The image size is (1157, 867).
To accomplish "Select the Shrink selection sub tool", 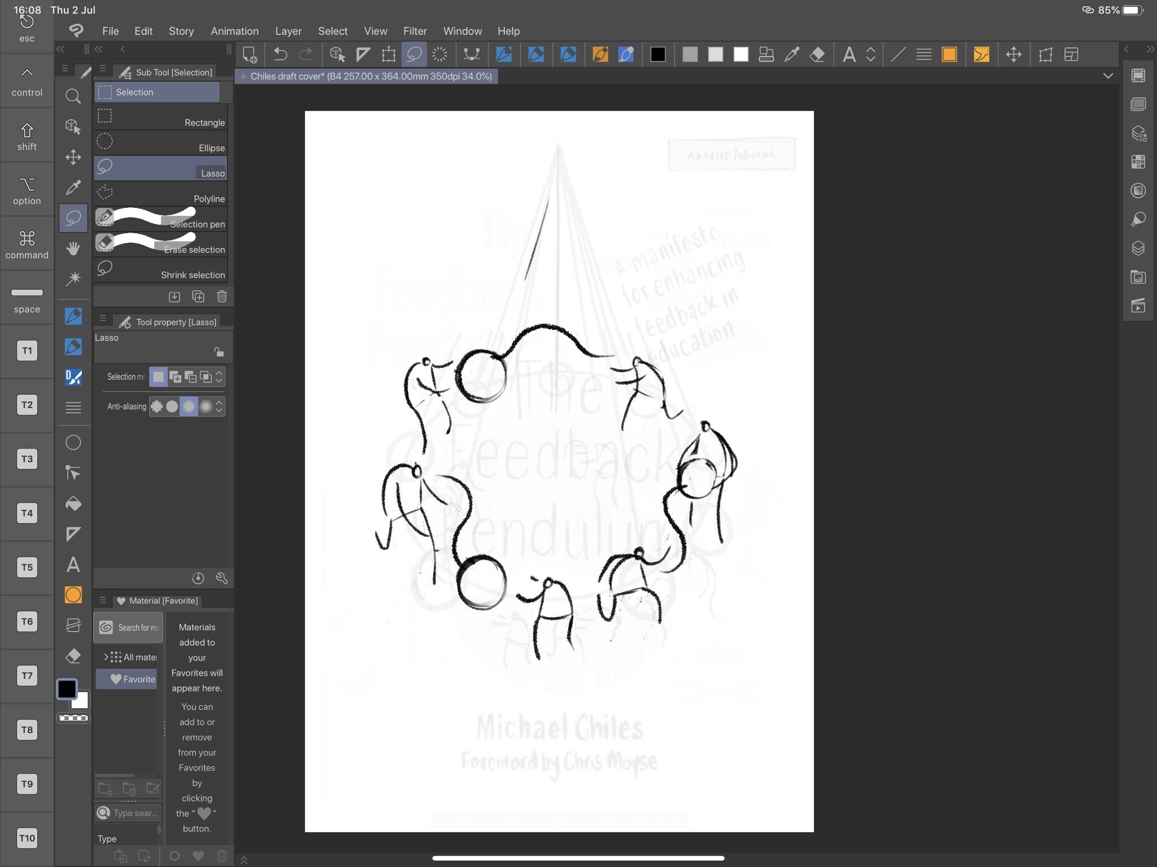I will click(x=160, y=270).
